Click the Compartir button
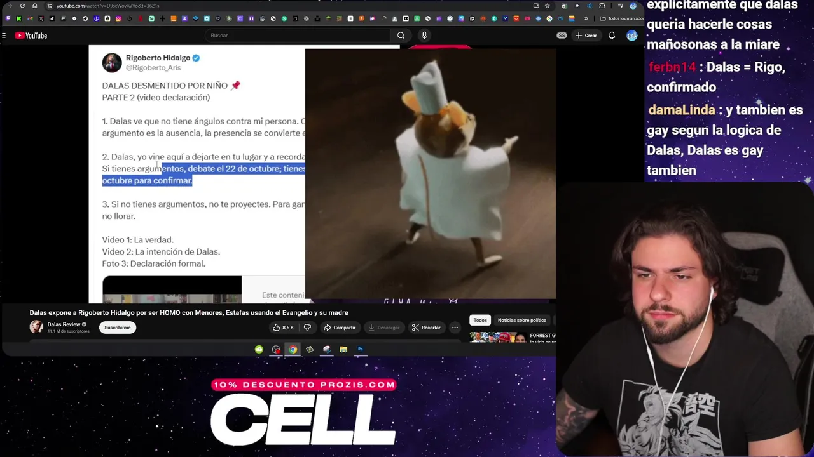The width and height of the screenshot is (814, 457). (340, 328)
